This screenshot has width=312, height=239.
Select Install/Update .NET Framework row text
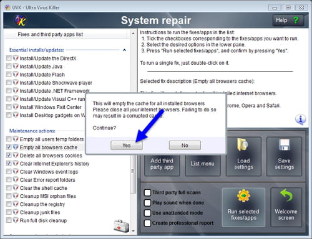pyautogui.click(x=55, y=91)
